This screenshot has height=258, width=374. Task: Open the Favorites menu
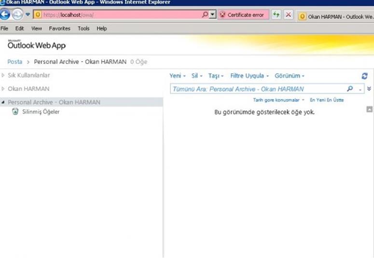(60, 28)
